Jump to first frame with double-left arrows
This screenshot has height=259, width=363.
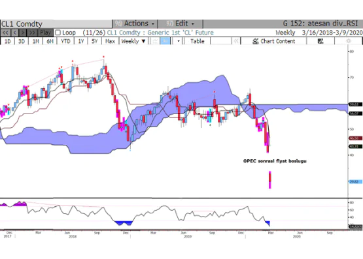5,33
